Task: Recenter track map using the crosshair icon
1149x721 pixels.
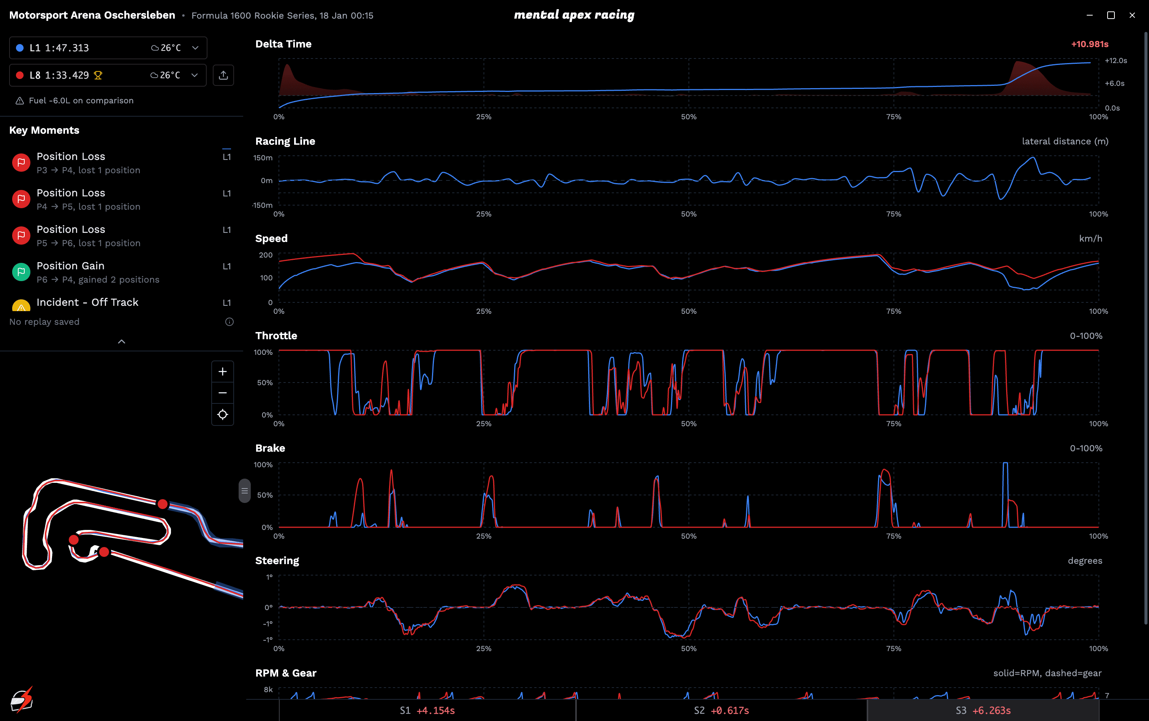Action: tap(223, 414)
